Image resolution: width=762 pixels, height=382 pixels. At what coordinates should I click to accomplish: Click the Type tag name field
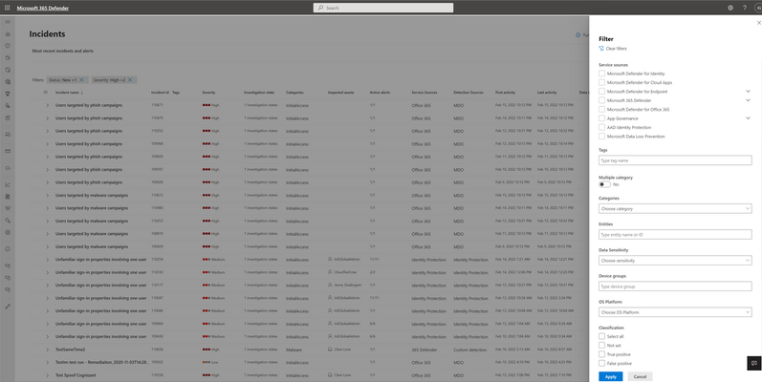click(675, 160)
